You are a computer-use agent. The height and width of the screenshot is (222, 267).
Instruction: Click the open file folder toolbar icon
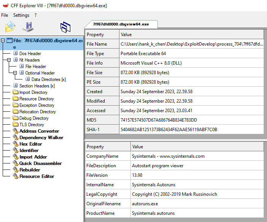pyautogui.click(x=10, y=27)
